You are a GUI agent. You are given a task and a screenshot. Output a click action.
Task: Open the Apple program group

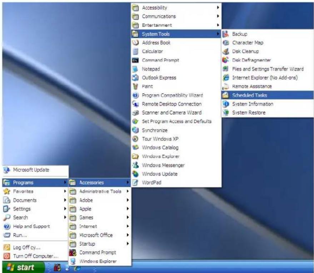tap(100, 209)
